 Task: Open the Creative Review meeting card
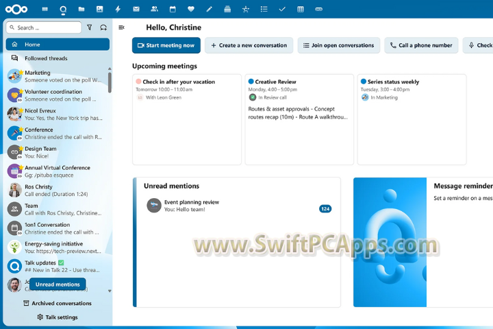click(x=299, y=119)
